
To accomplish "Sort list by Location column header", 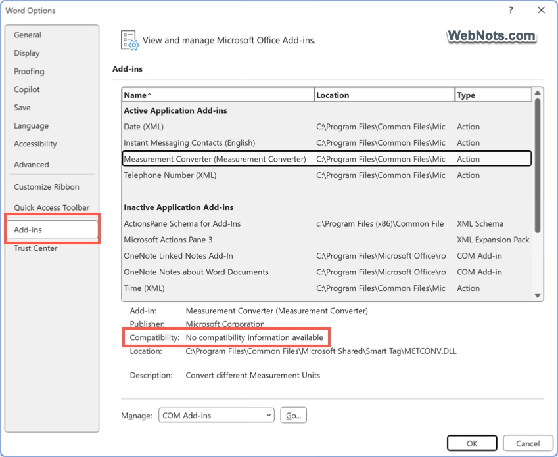I will (384, 95).
